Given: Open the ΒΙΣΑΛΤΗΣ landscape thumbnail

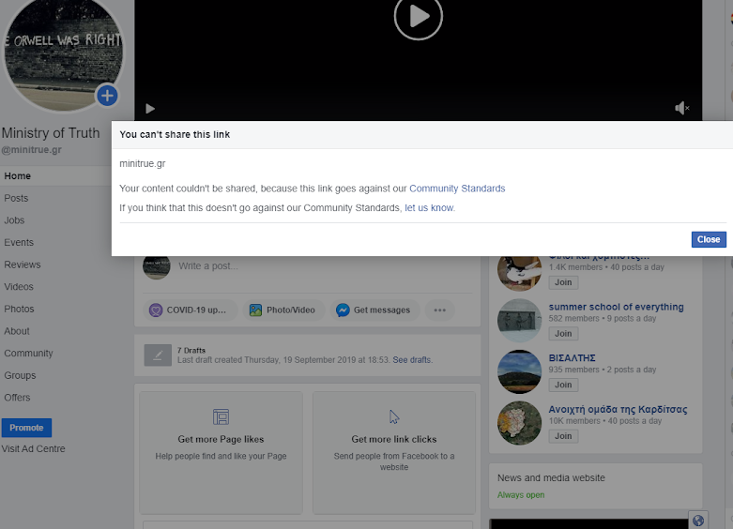Looking at the screenshot, I should coord(519,371).
